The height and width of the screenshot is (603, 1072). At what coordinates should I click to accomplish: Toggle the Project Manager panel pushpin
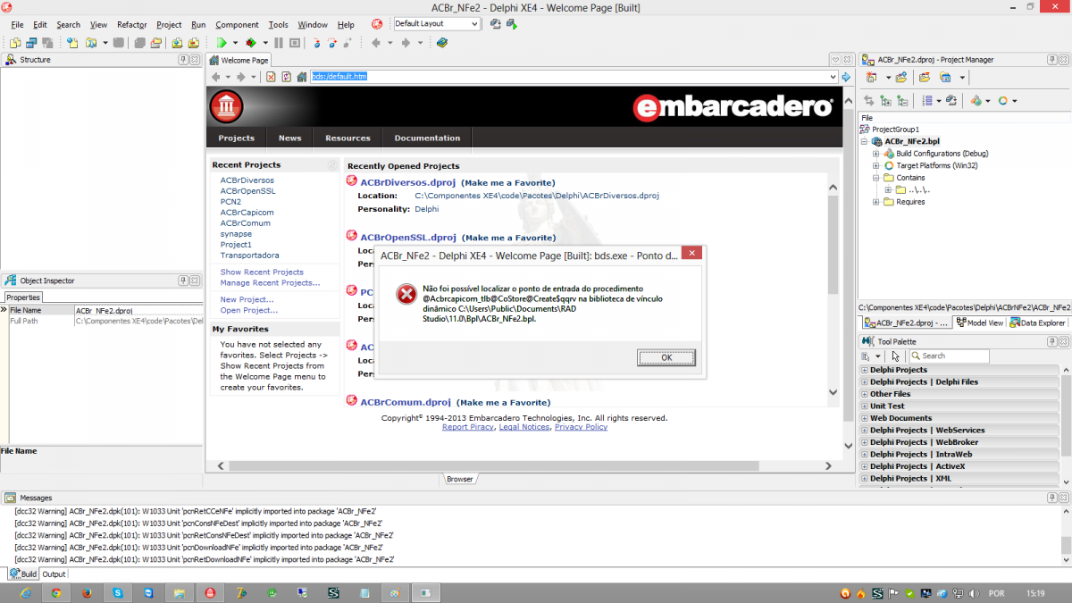(x=1051, y=60)
